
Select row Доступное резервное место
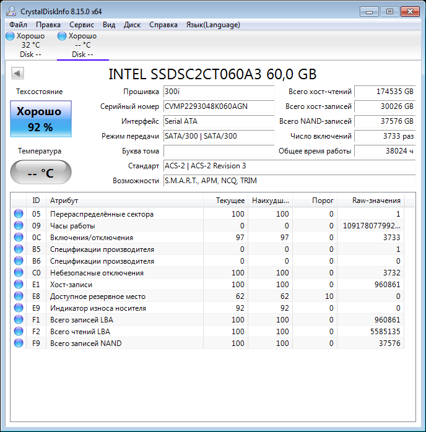point(208,296)
